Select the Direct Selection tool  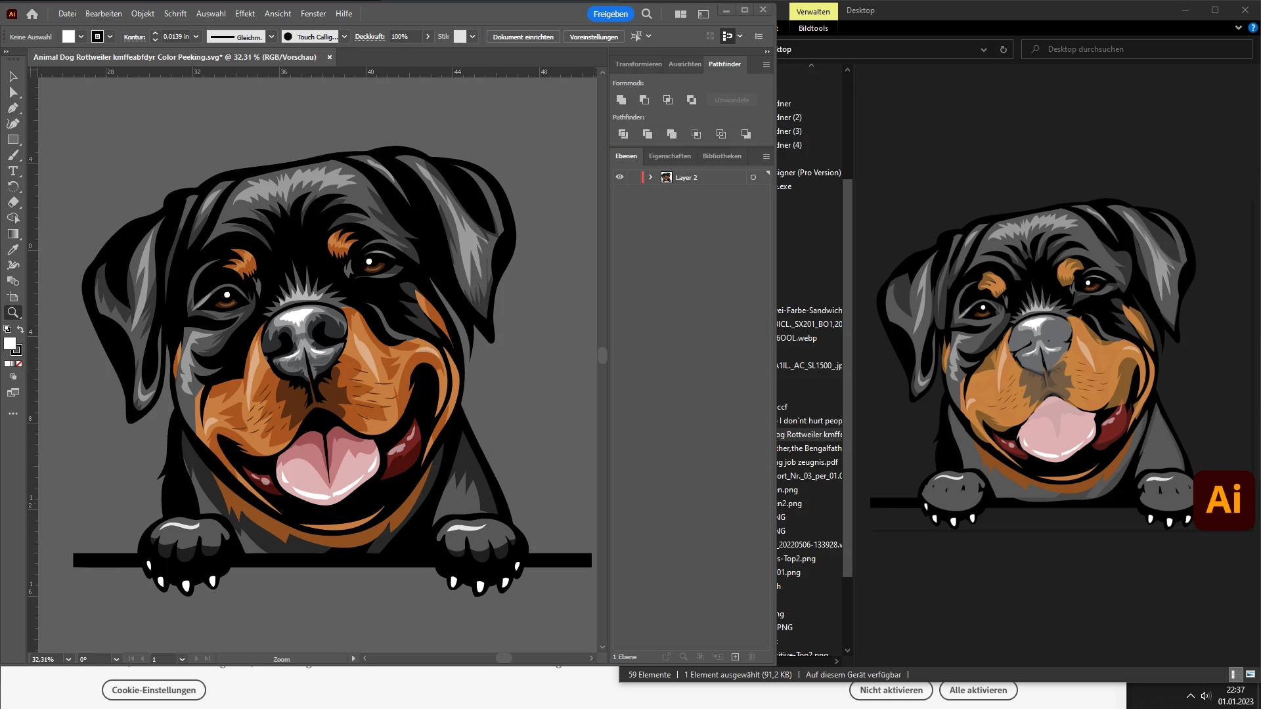[x=13, y=93]
